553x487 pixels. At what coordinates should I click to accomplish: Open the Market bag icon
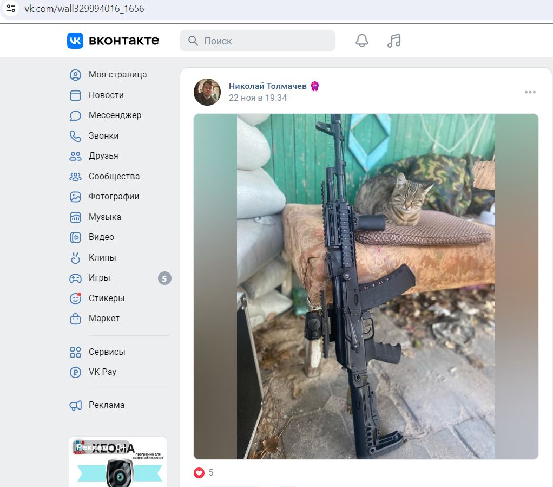click(x=75, y=319)
